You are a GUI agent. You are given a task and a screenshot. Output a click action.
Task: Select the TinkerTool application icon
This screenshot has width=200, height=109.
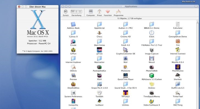click(x=178, y=93)
